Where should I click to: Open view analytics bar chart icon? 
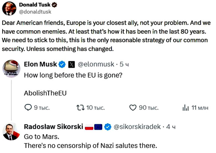(185, 108)
